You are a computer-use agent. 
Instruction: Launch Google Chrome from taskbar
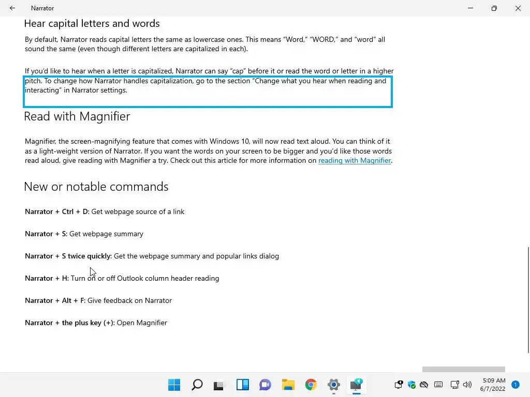click(x=311, y=385)
